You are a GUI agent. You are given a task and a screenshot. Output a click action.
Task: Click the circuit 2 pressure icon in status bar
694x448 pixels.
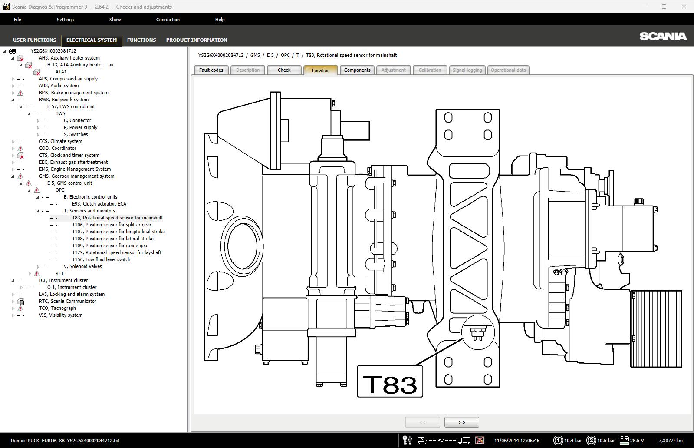click(x=591, y=441)
